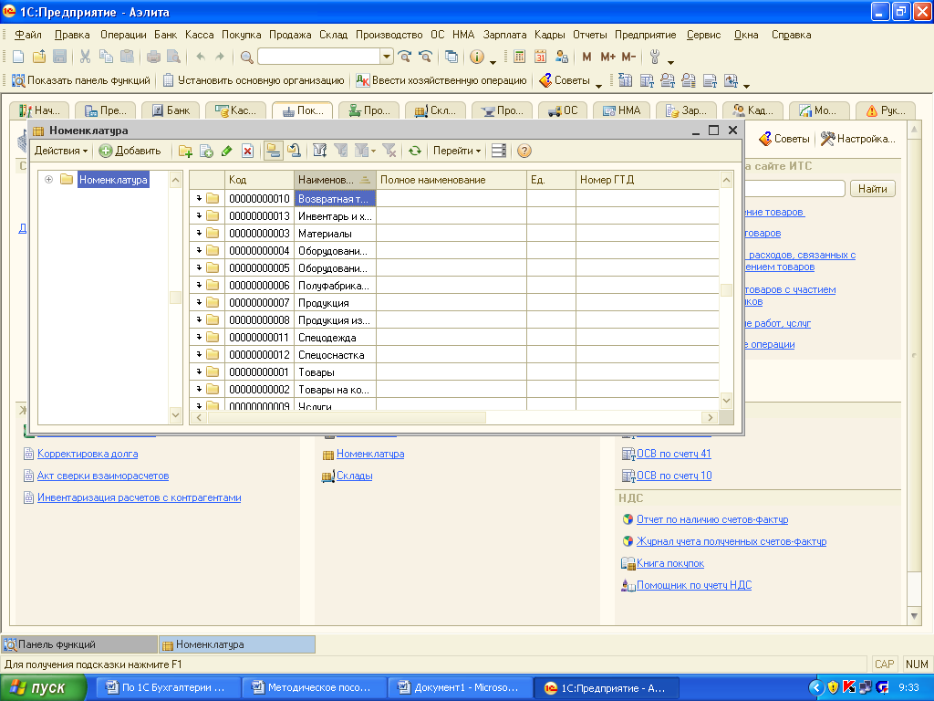Open the Книга покупок link
This screenshot has width=934, height=701.
pyautogui.click(x=670, y=563)
